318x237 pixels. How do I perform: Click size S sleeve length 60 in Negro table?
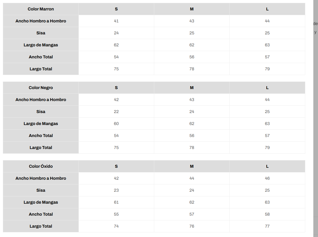pyautogui.click(x=116, y=124)
